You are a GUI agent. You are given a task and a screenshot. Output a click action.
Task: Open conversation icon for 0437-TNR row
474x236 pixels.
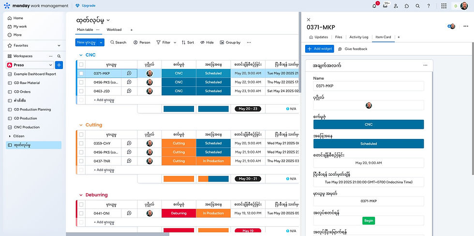[129, 161]
